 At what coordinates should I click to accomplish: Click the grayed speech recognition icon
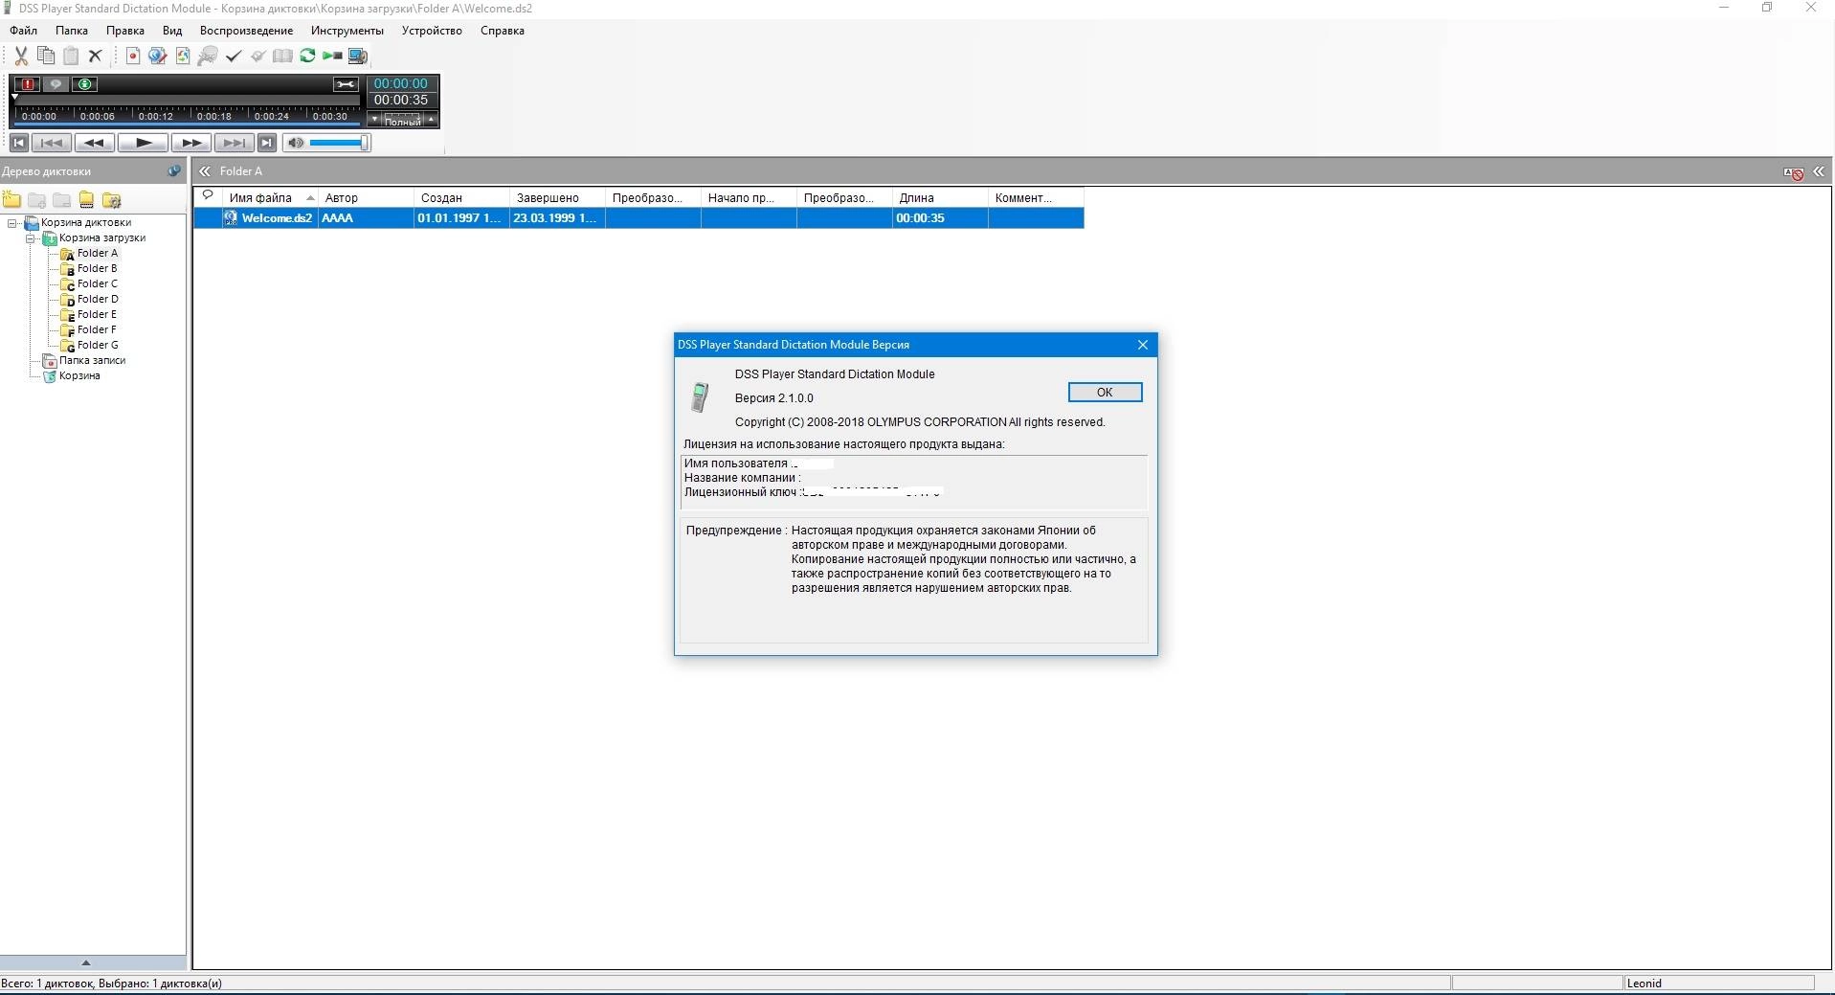point(207,56)
